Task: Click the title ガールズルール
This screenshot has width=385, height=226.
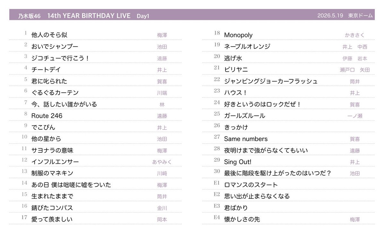Action: click(x=244, y=116)
